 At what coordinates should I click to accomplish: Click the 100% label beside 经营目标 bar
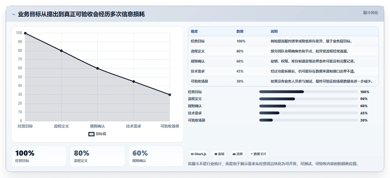coord(365,92)
